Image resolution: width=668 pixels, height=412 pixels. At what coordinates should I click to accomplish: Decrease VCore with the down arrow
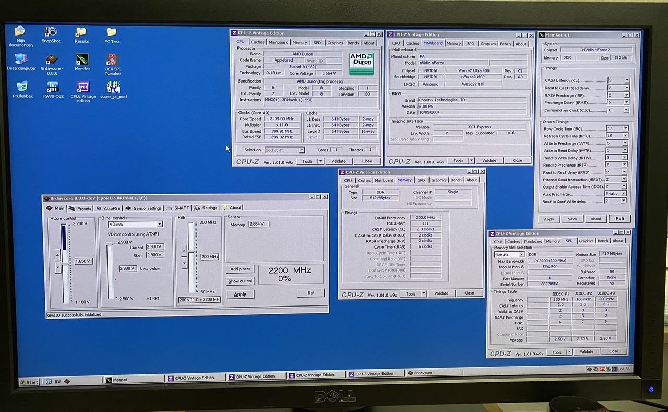coord(58,267)
